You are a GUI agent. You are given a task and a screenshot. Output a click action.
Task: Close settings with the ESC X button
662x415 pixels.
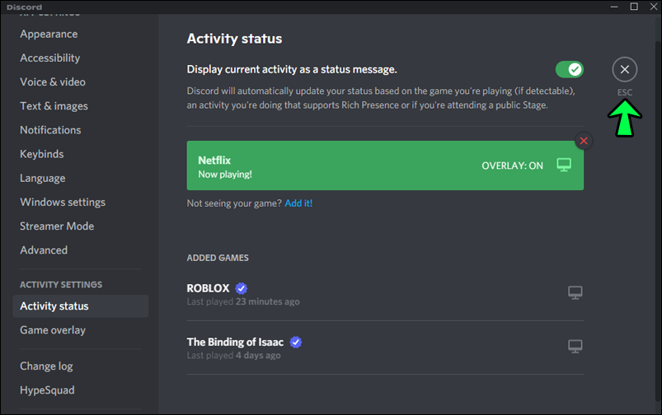pyautogui.click(x=624, y=70)
